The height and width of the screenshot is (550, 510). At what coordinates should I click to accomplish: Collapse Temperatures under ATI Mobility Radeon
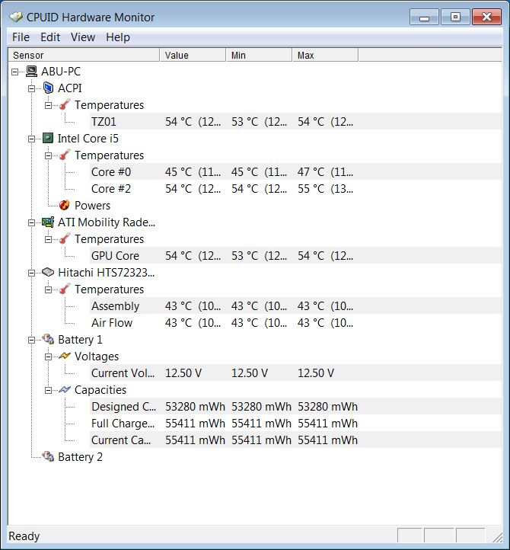coord(49,239)
